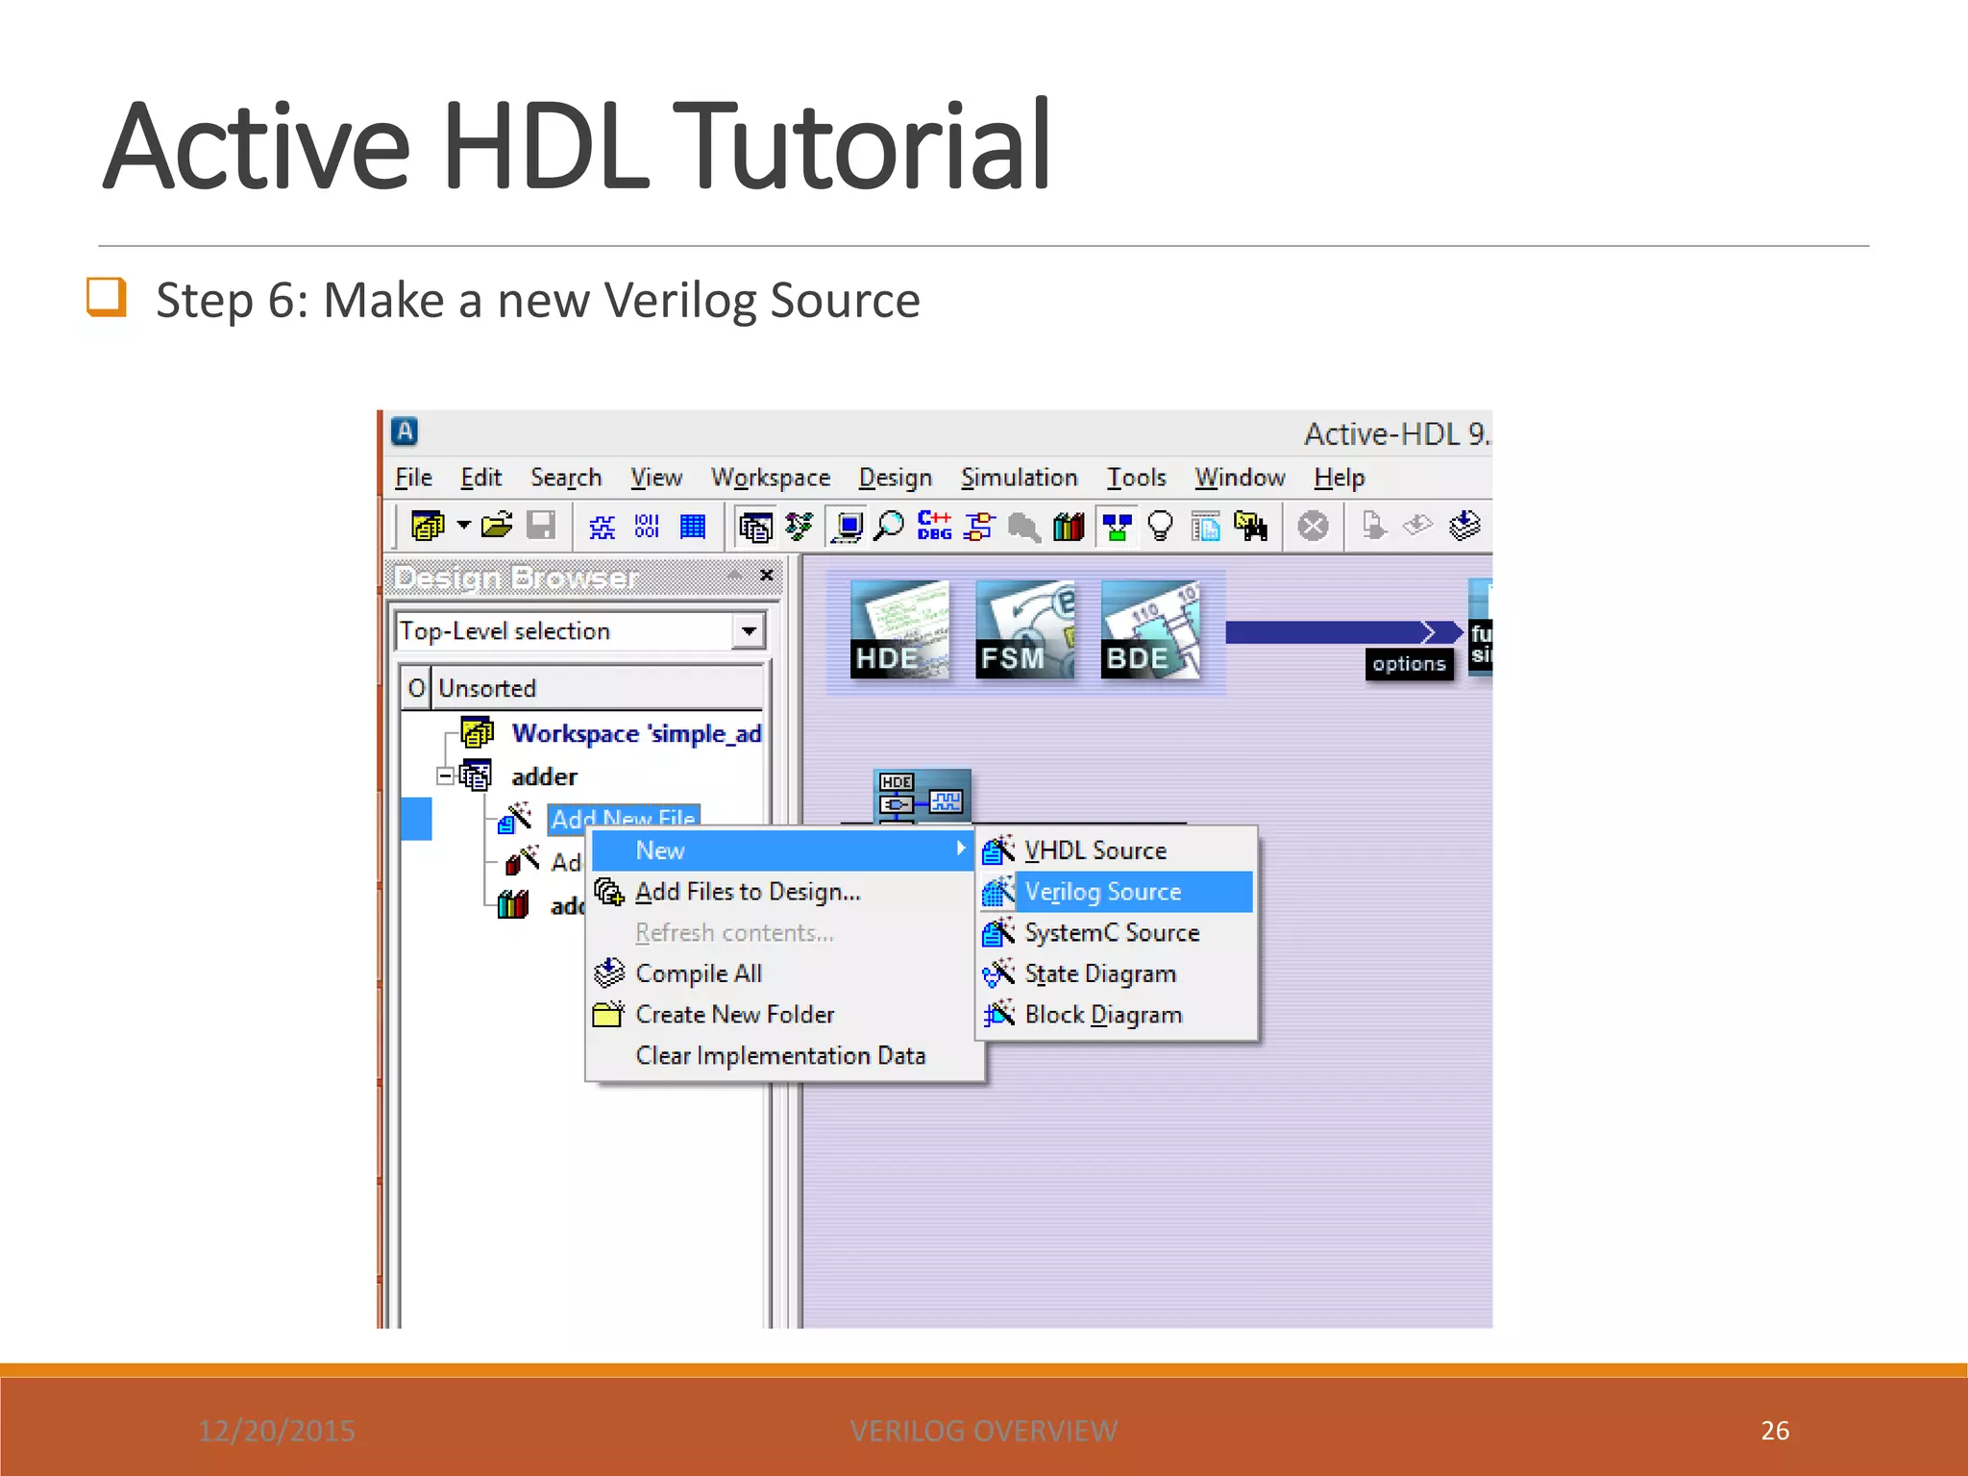Select Block Diagram from submenu
Viewport: 1968px width, 1476px height.
(x=1116, y=1015)
